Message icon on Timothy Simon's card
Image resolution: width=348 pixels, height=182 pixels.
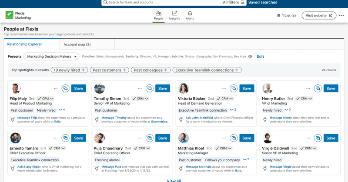click(150, 89)
